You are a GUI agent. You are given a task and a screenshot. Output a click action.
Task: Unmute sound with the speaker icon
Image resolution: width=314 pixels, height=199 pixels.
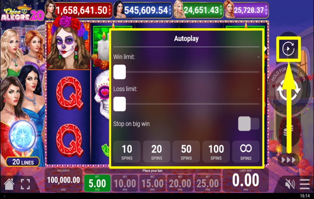point(290,184)
